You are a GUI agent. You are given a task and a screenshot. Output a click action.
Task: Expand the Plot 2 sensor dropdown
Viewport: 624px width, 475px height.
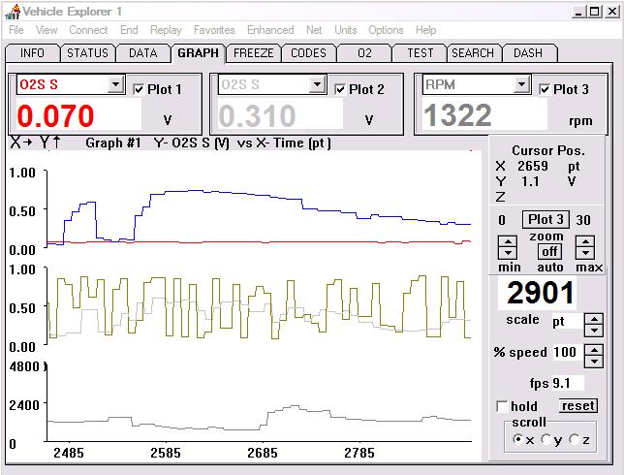(x=318, y=85)
